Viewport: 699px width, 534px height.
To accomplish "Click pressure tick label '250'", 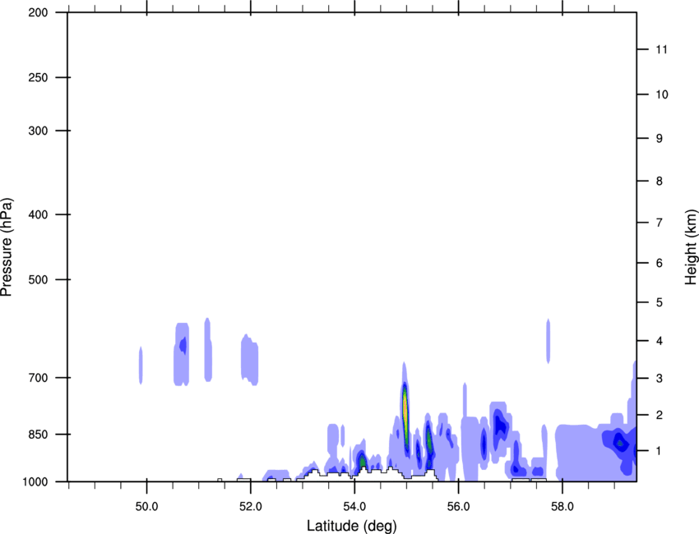I will point(38,77).
